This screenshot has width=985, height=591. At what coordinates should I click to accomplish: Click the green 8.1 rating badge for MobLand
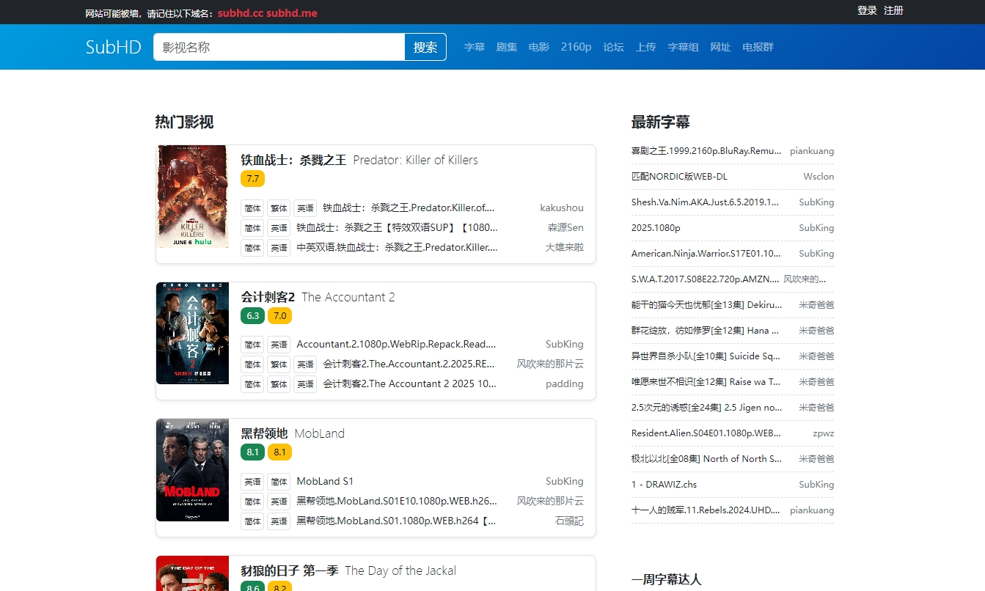[x=252, y=452]
